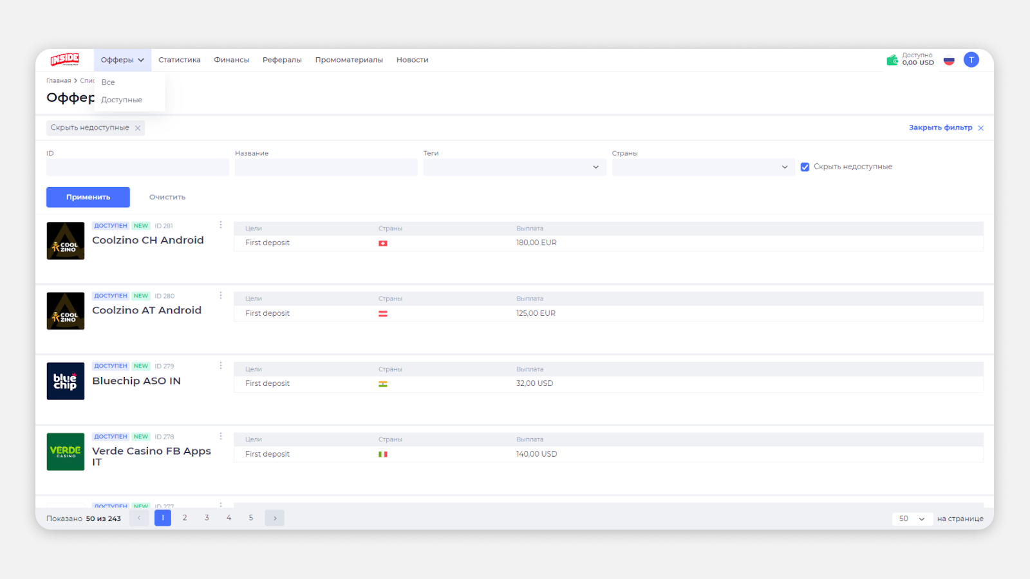Open the user profile avatar T

(971, 60)
